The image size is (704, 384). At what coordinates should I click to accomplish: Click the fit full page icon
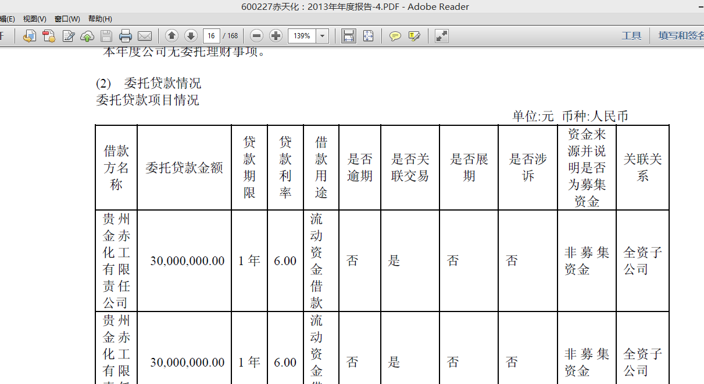[369, 36]
